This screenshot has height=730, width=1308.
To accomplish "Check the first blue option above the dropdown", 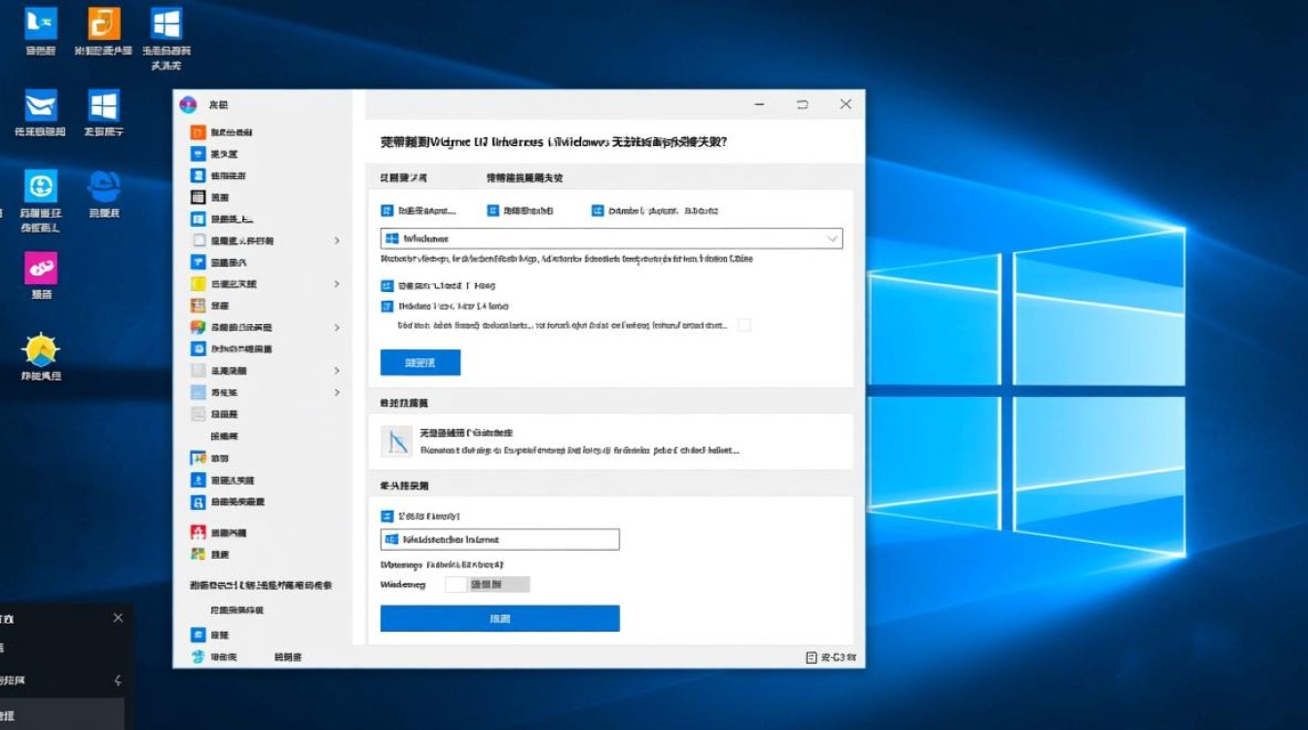I will 386,210.
